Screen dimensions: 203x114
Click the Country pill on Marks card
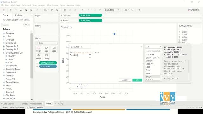point(48,66)
